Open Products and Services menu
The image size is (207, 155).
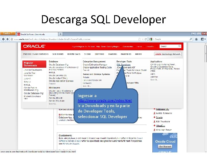pos(36,54)
